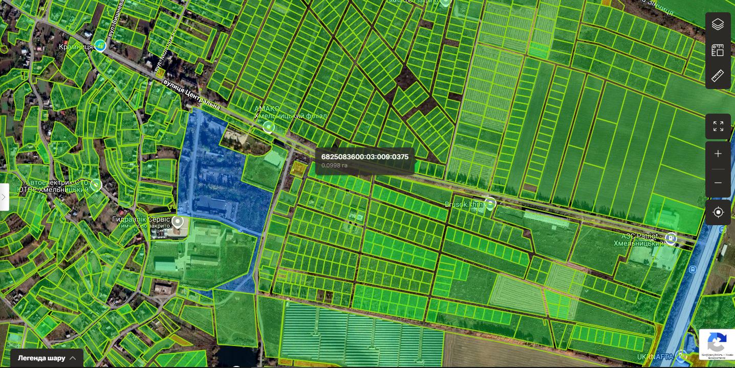
Task: Click the Крамниця shop map marker
Action: point(101,46)
